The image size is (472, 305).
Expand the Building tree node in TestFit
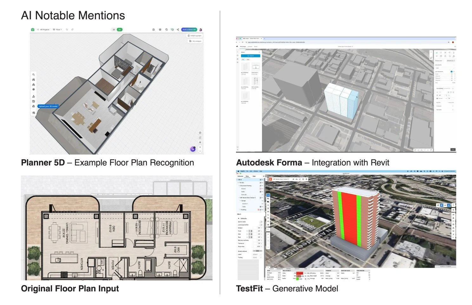pyautogui.click(x=240, y=210)
